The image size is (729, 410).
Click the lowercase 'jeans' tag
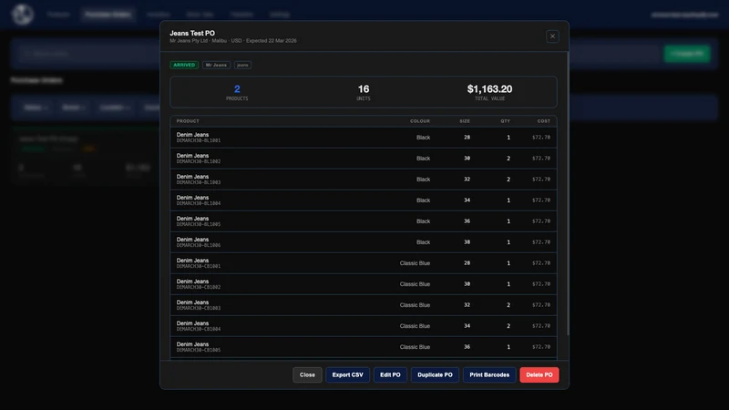242,65
